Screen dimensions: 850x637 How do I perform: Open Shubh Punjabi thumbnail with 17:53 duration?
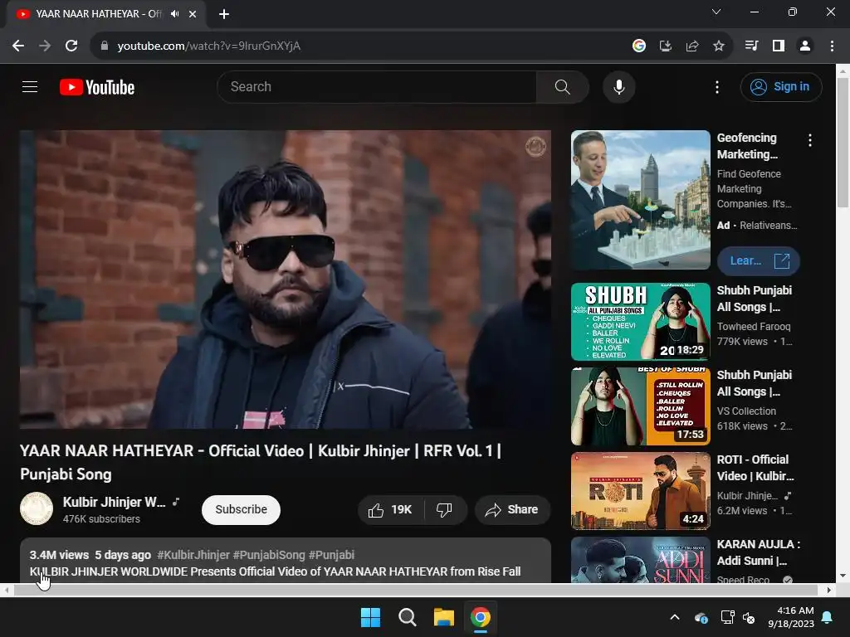coord(640,406)
